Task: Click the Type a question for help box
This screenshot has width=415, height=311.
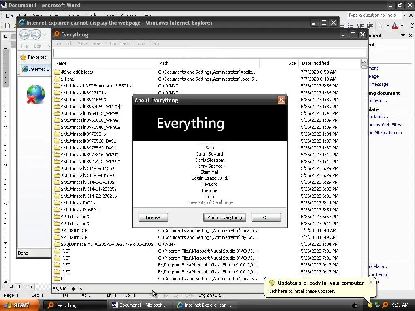Action: click(375, 15)
